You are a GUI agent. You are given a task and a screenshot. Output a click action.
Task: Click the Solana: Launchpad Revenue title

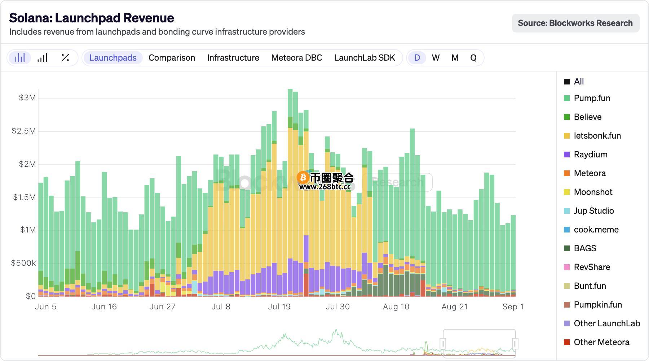[92, 18]
